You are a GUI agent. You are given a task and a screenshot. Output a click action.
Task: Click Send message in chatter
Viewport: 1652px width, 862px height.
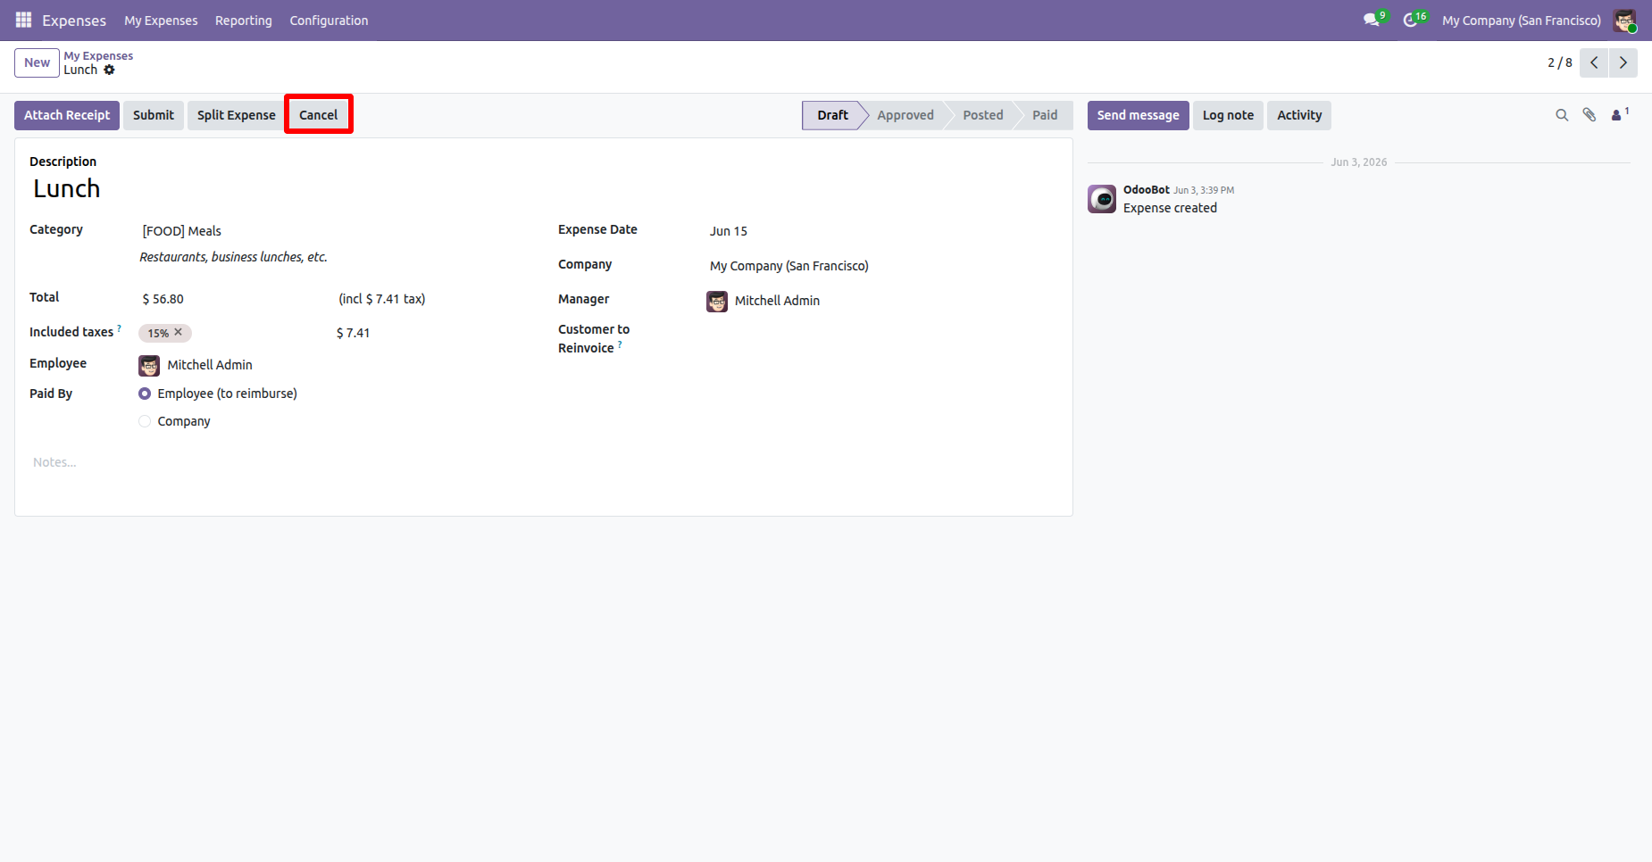click(x=1138, y=115)
